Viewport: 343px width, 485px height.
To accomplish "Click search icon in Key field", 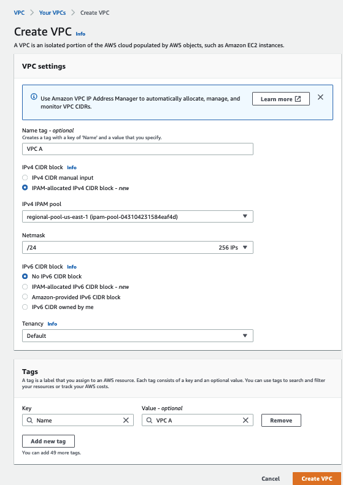I will pyautogui.click(x=29, y=420).
